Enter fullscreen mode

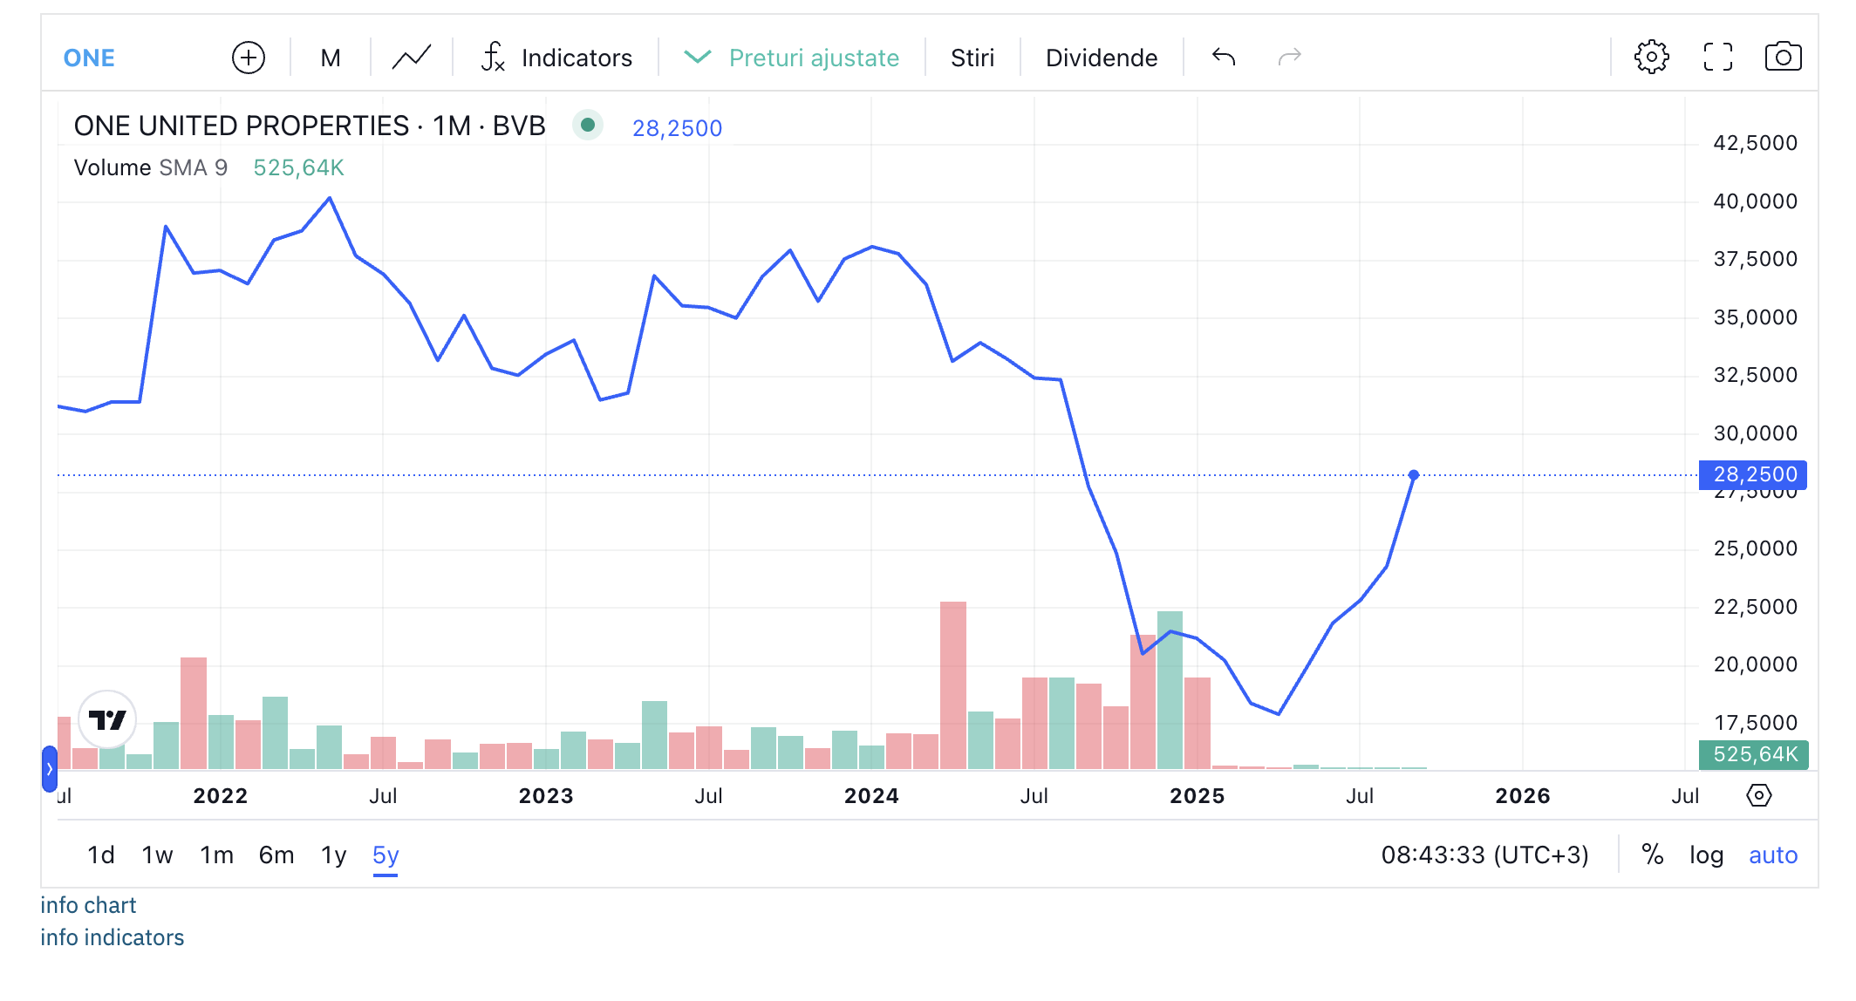point(1717,58)
